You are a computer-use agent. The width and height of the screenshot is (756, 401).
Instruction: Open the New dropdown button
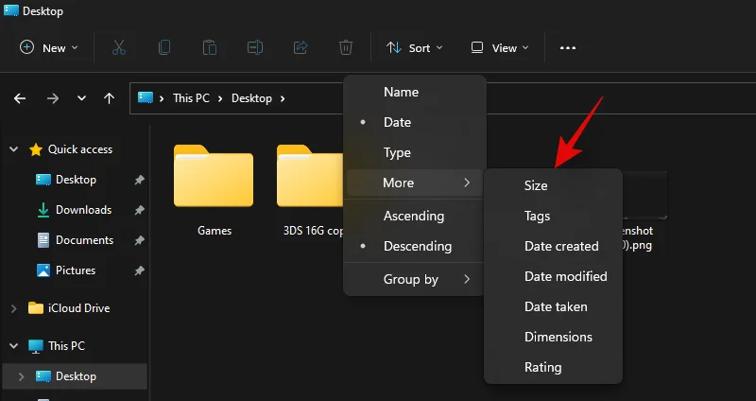[x=49, y=48]
